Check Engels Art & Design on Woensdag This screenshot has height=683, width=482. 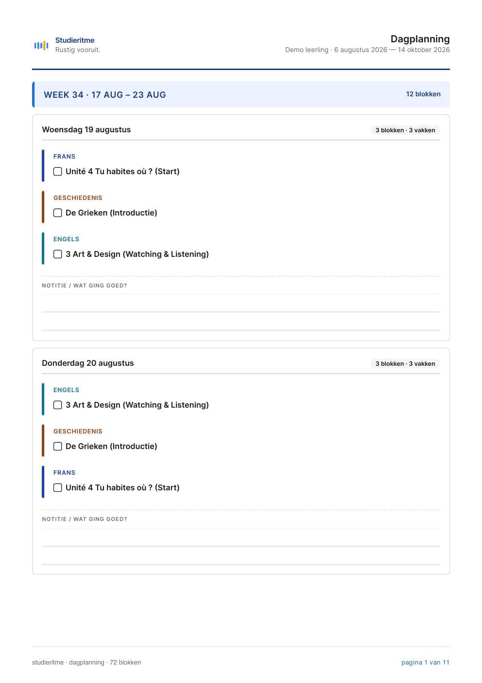57,254
